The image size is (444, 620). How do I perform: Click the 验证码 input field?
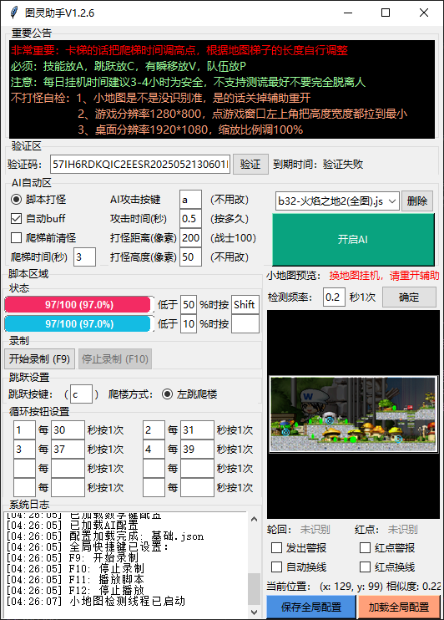(140, 164)
